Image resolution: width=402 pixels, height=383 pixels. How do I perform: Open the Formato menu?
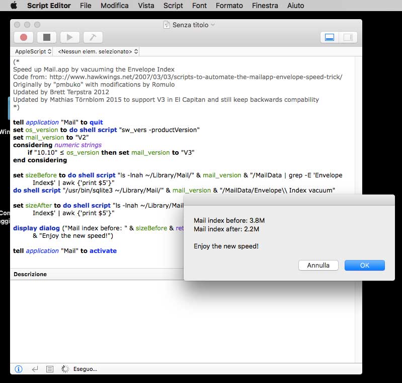[229, 6]
